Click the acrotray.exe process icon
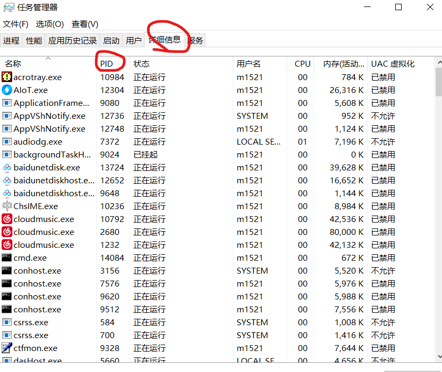This screenshot has height=372, width=442. 7,77
